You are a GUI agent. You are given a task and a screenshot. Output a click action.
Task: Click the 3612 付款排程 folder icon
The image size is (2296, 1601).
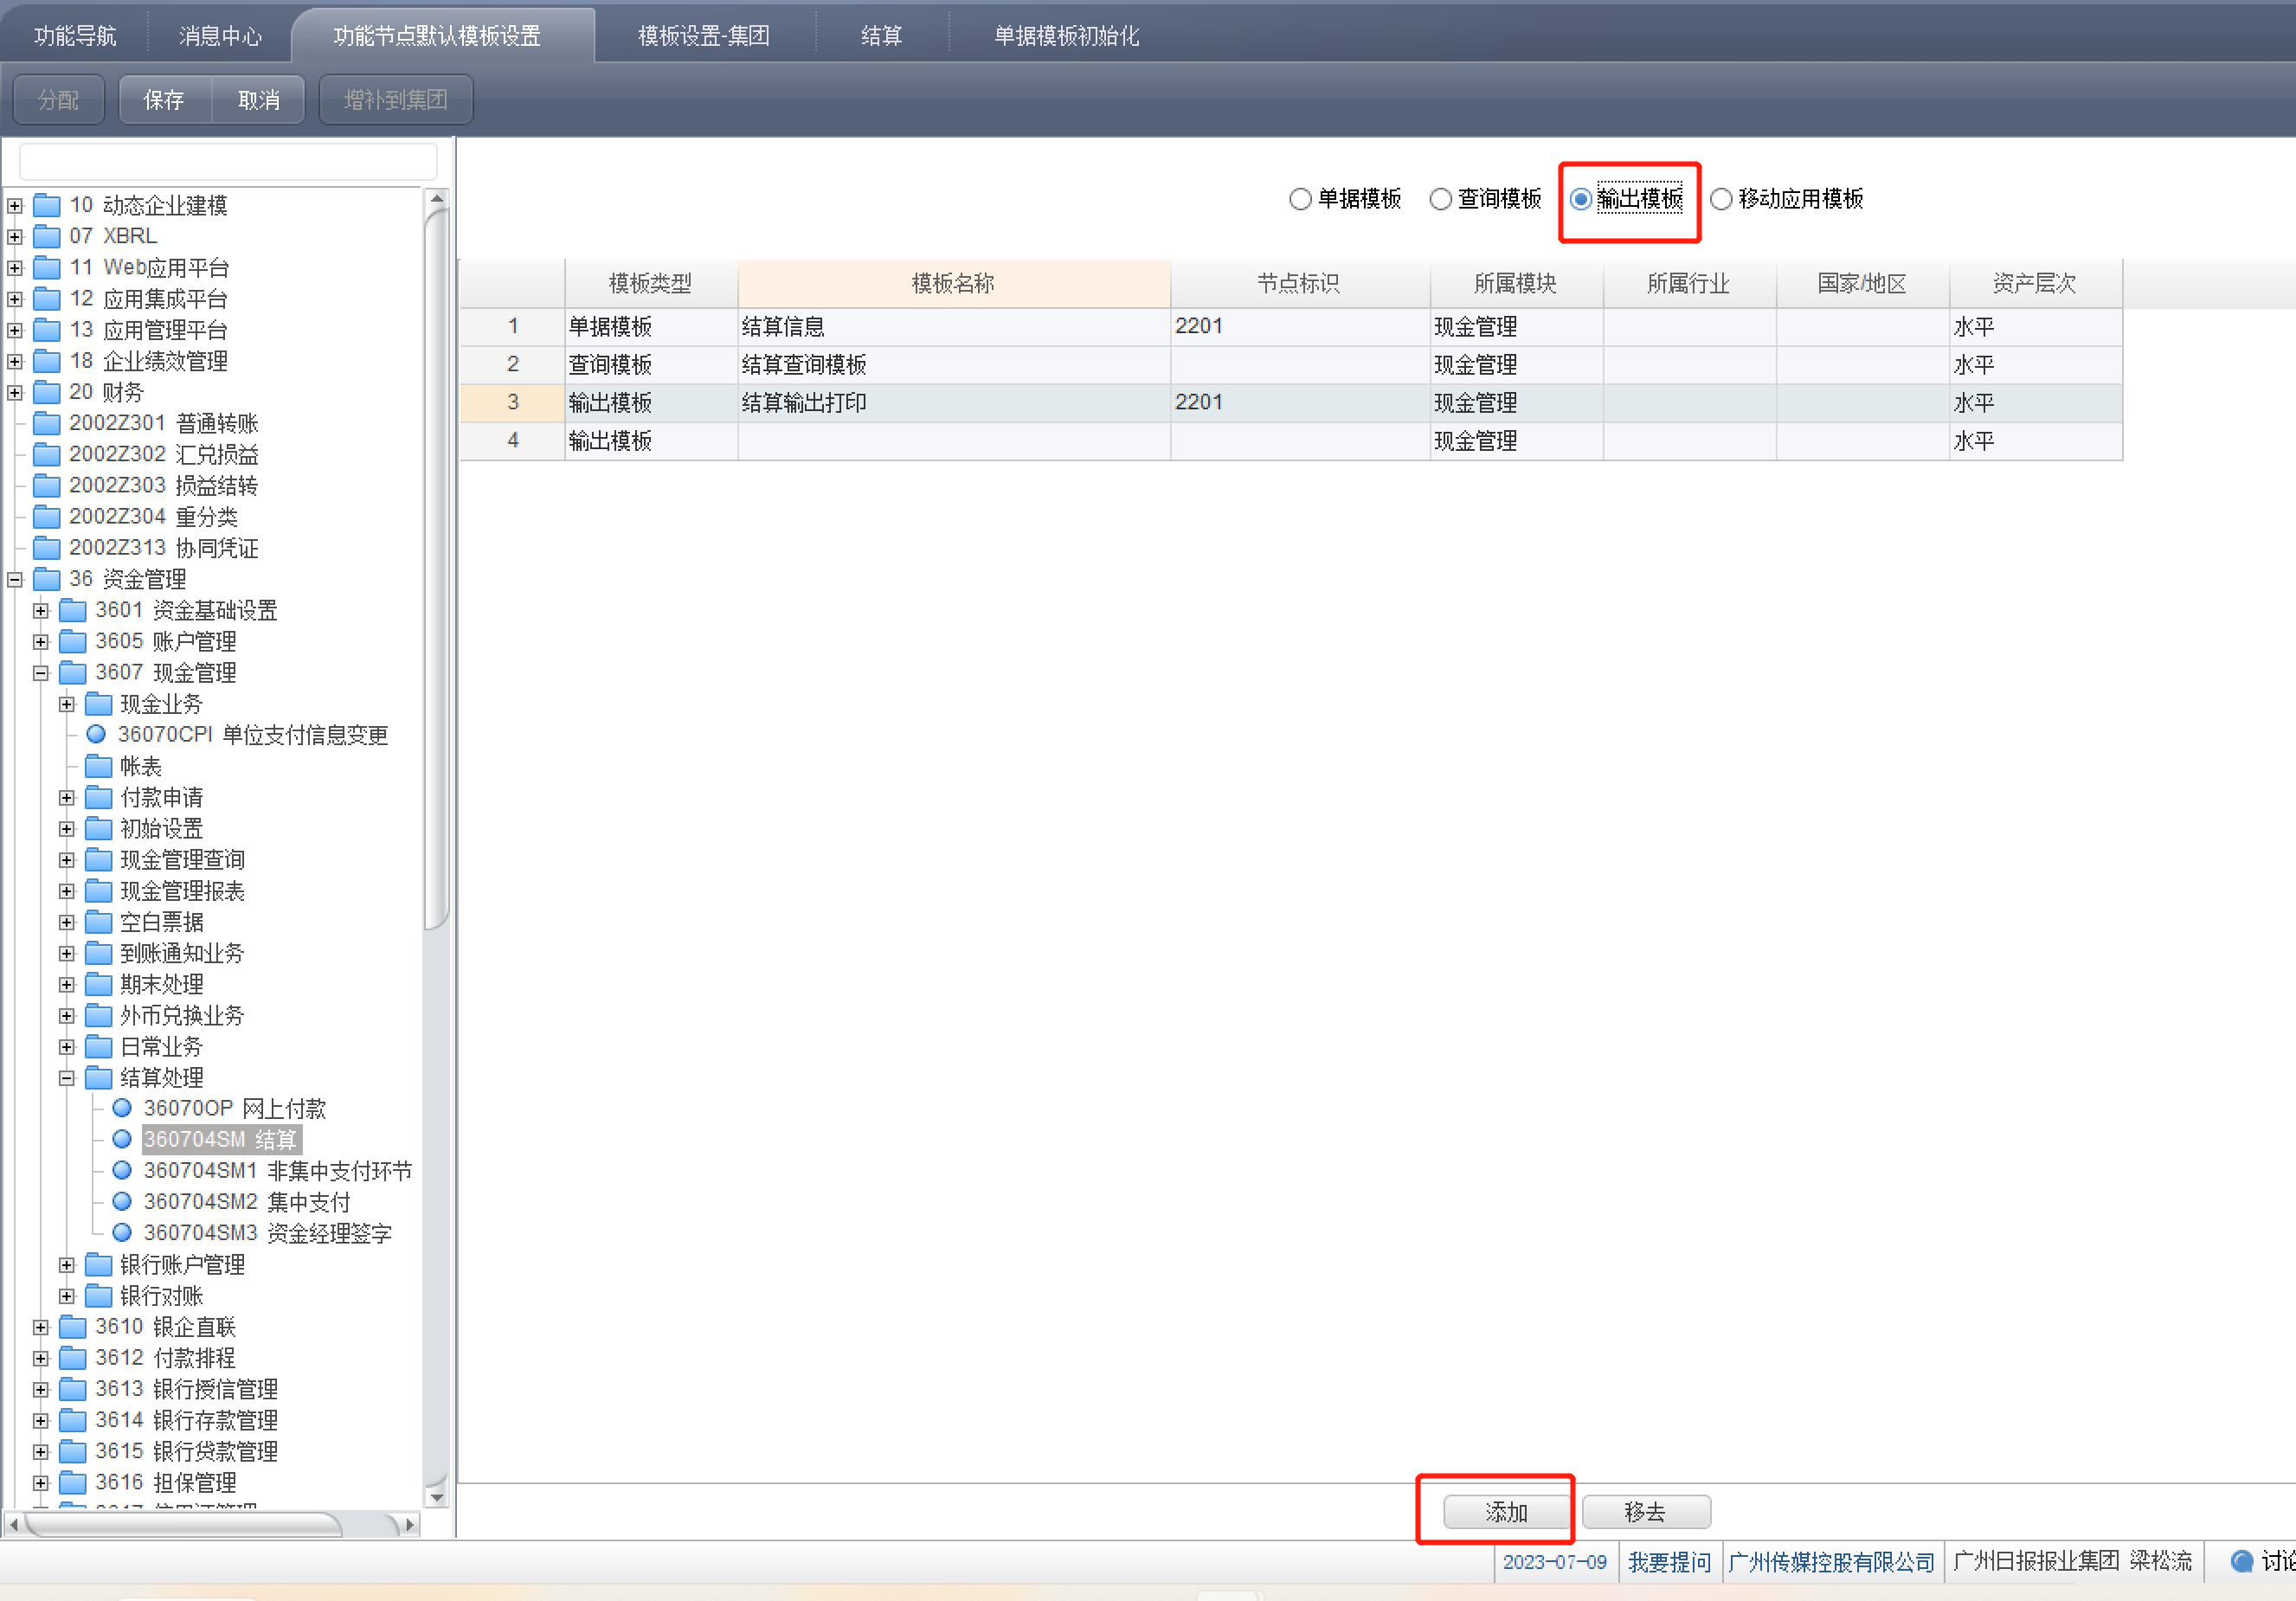coord(73,1358)
